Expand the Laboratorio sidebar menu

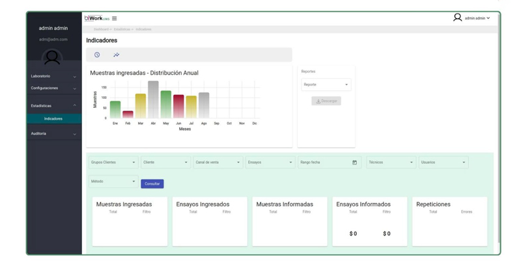54,76
